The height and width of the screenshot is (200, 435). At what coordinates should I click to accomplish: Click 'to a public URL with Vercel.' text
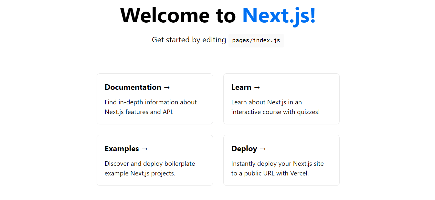pyautogui.click(x=270, y=173)
